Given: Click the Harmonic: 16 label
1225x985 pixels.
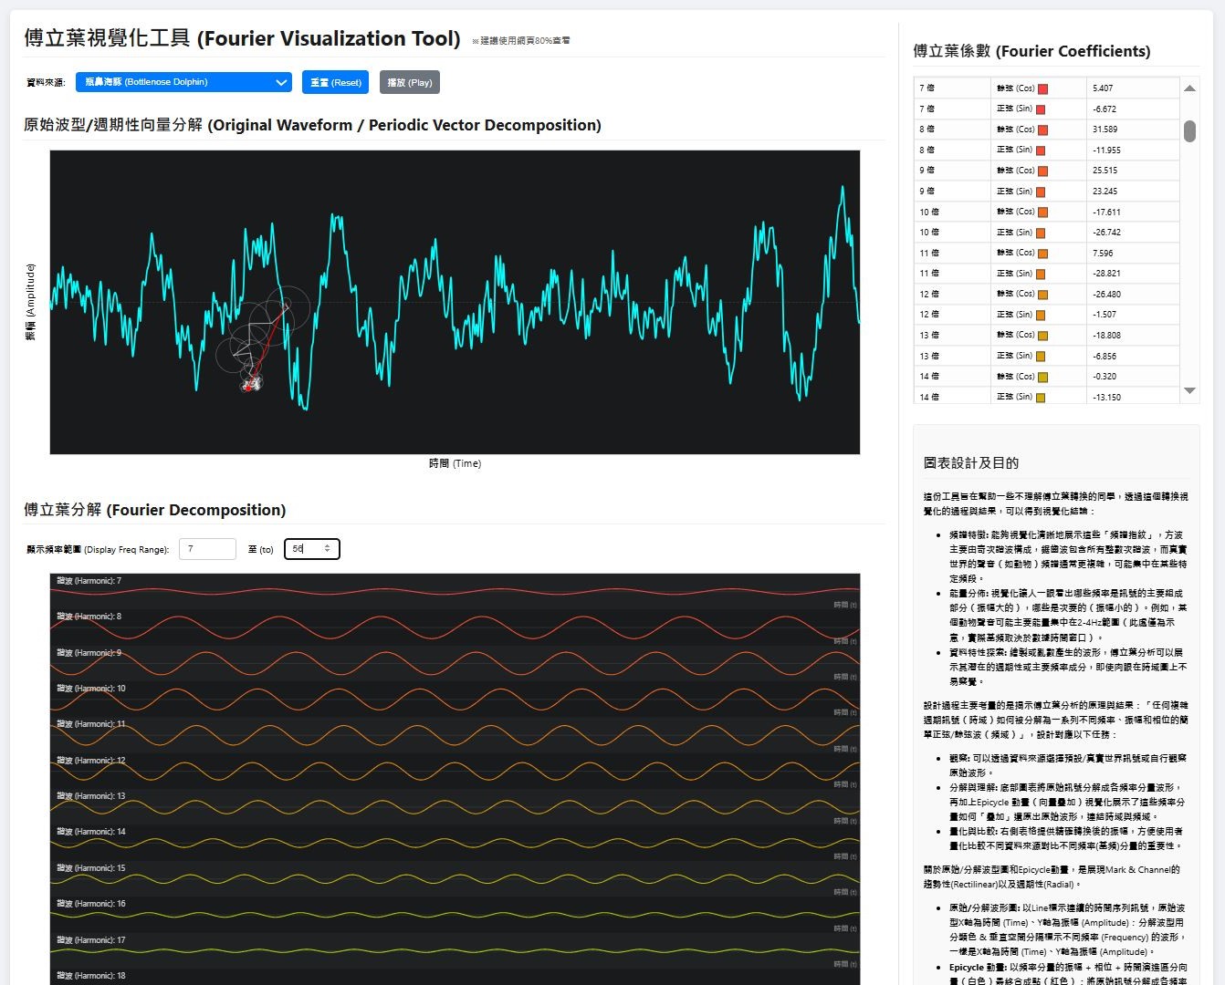Looking at the screenshot, I should [x=91, y=904].
